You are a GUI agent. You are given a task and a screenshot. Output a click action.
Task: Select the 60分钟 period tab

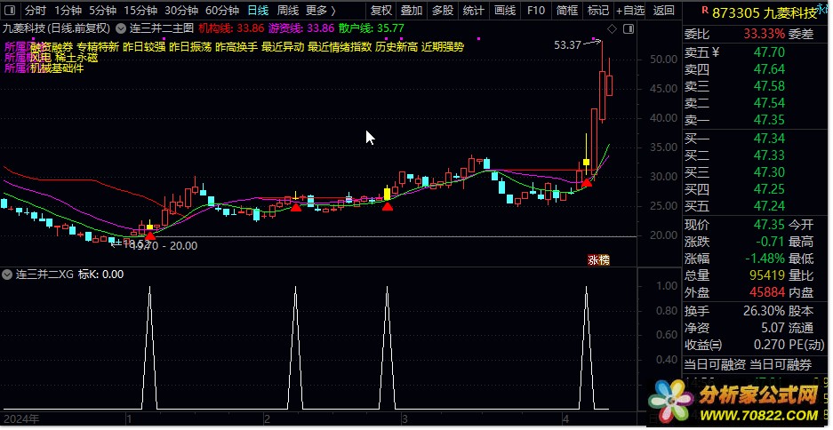[222, 10]
